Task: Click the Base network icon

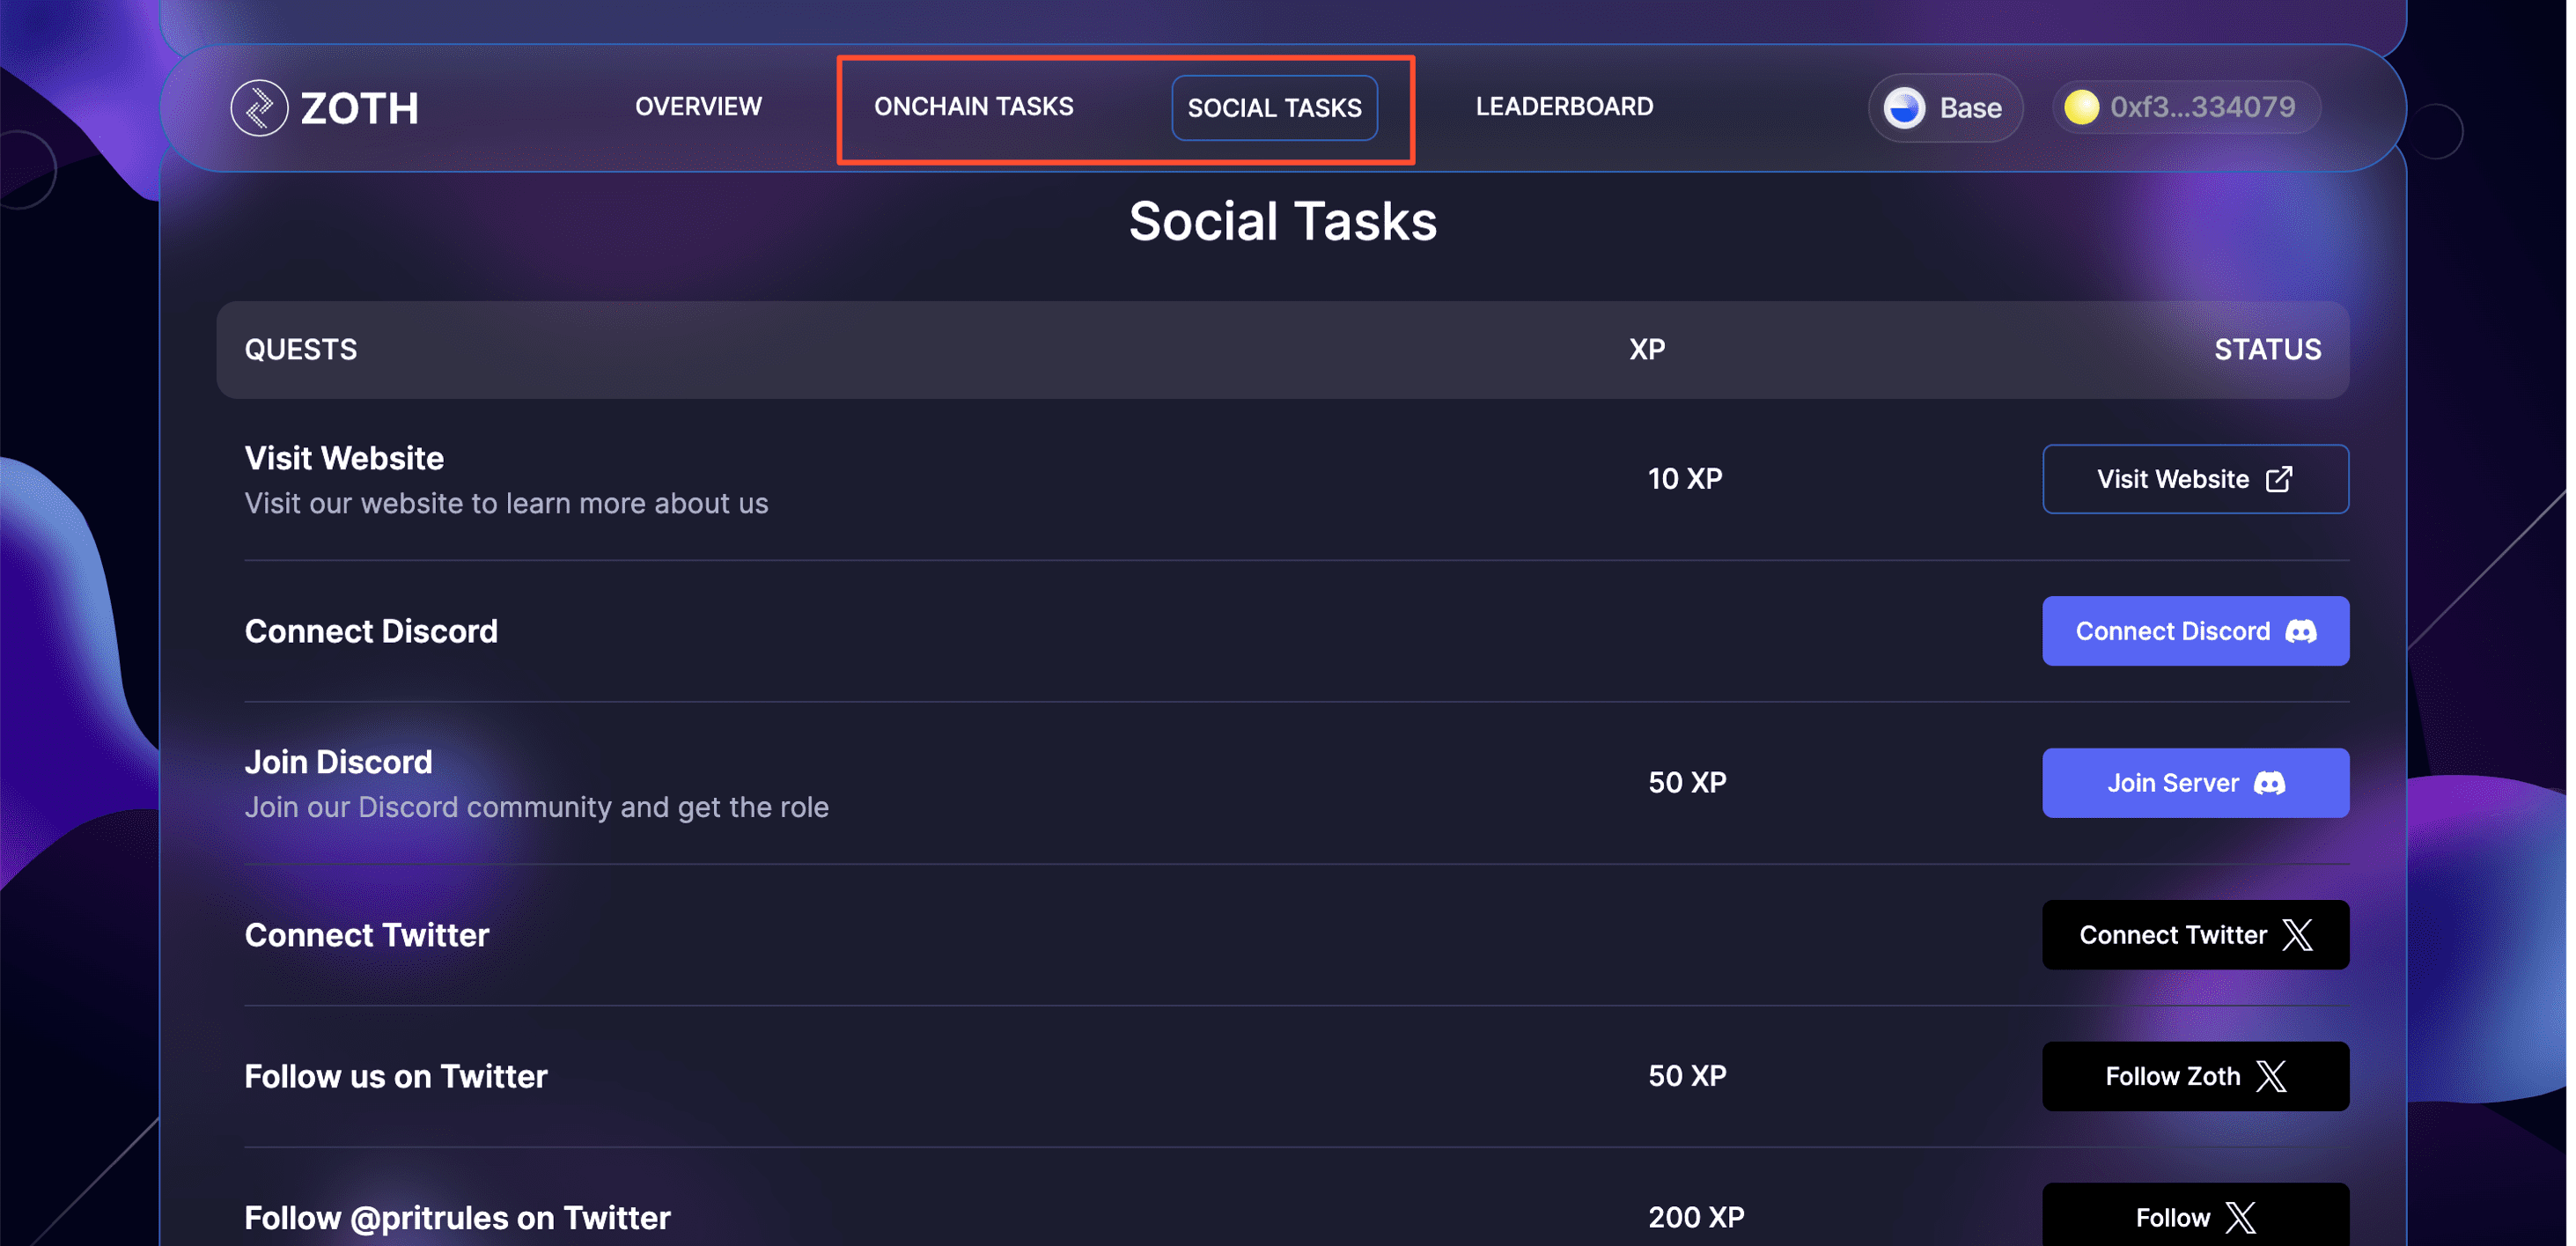Action: 1903,108
